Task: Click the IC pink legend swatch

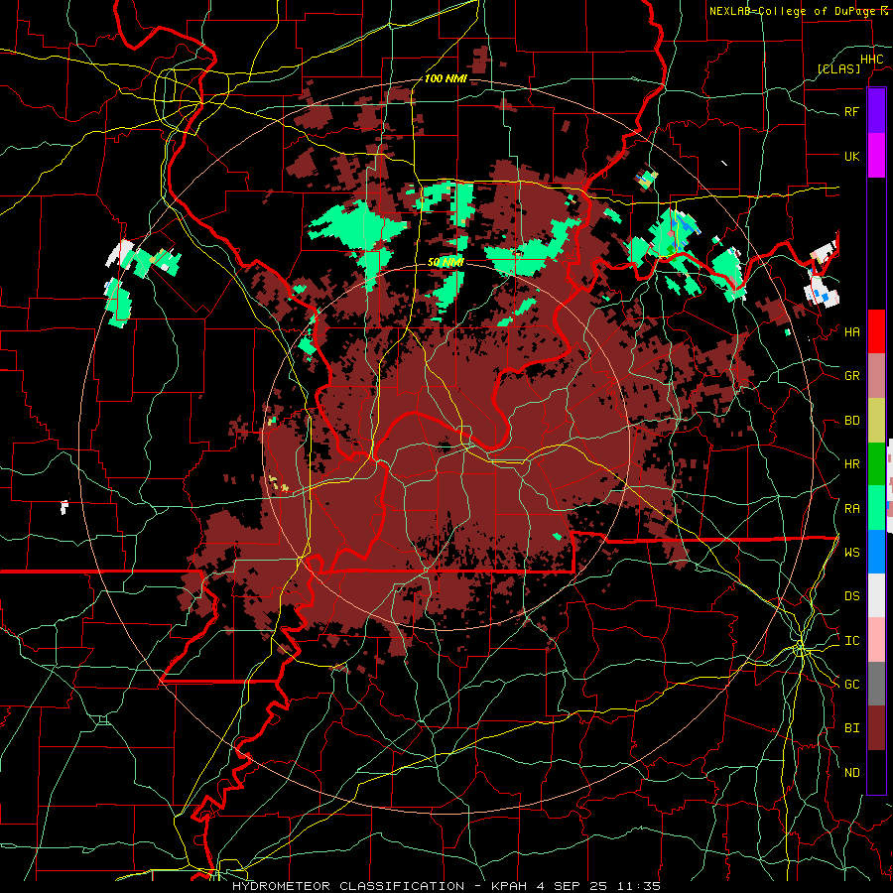Action: (876, 640)
